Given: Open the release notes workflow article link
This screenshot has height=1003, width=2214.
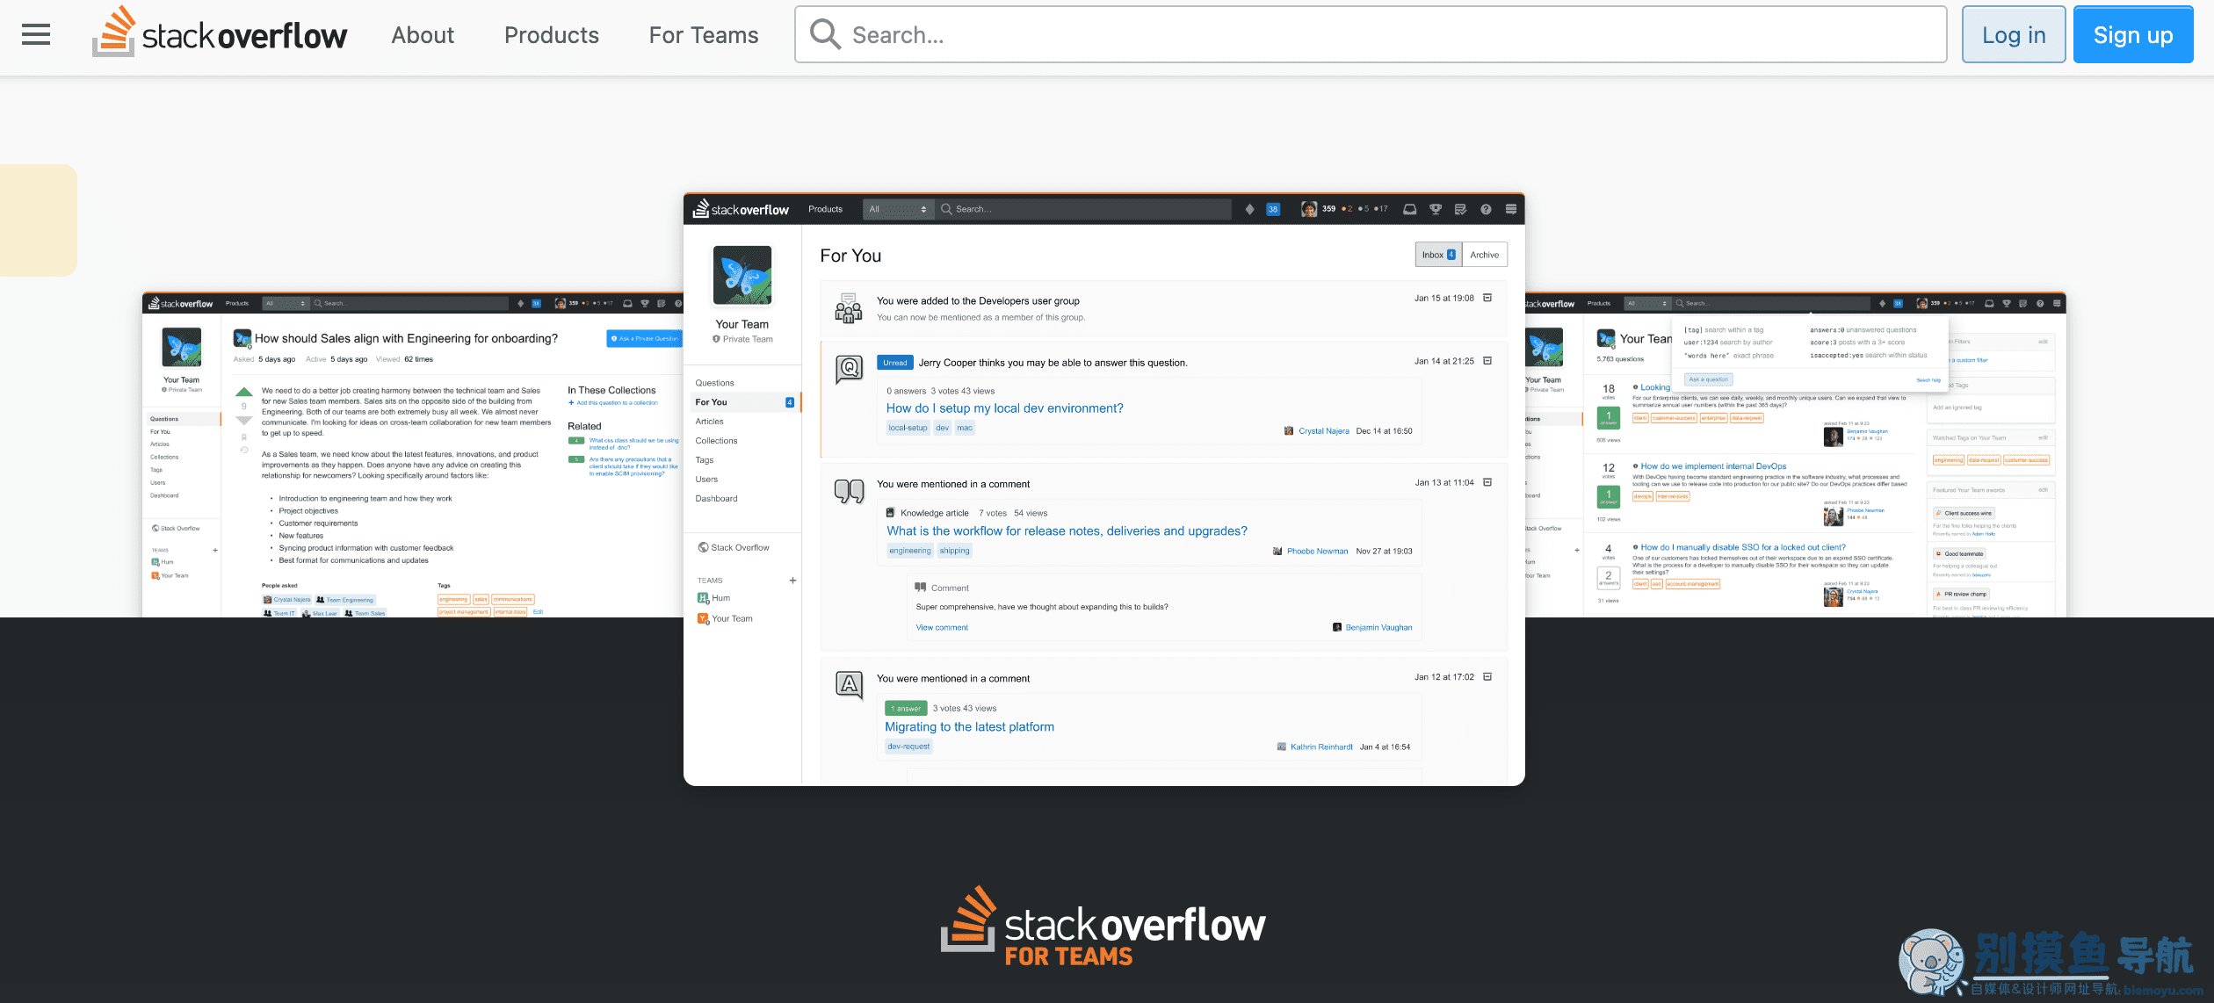Looking at the screenshot, I should click(x=1067, y=531).
